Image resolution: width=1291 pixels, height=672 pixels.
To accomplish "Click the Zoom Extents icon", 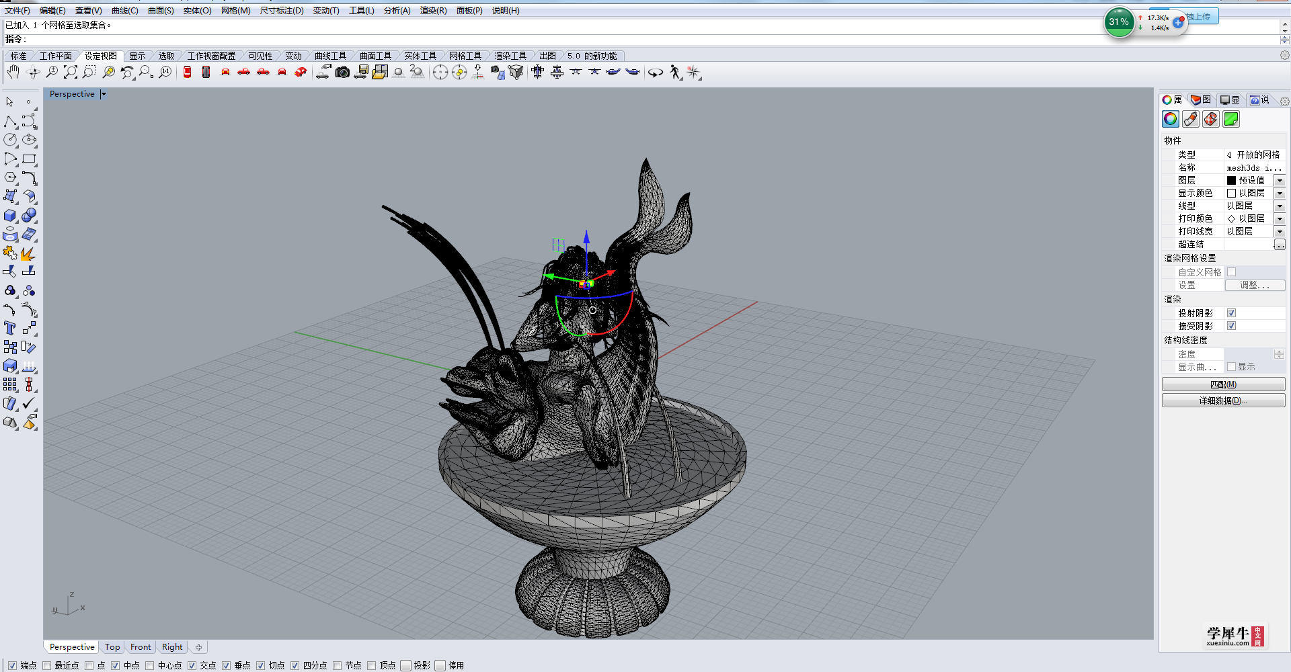I will tap(71, 72).
